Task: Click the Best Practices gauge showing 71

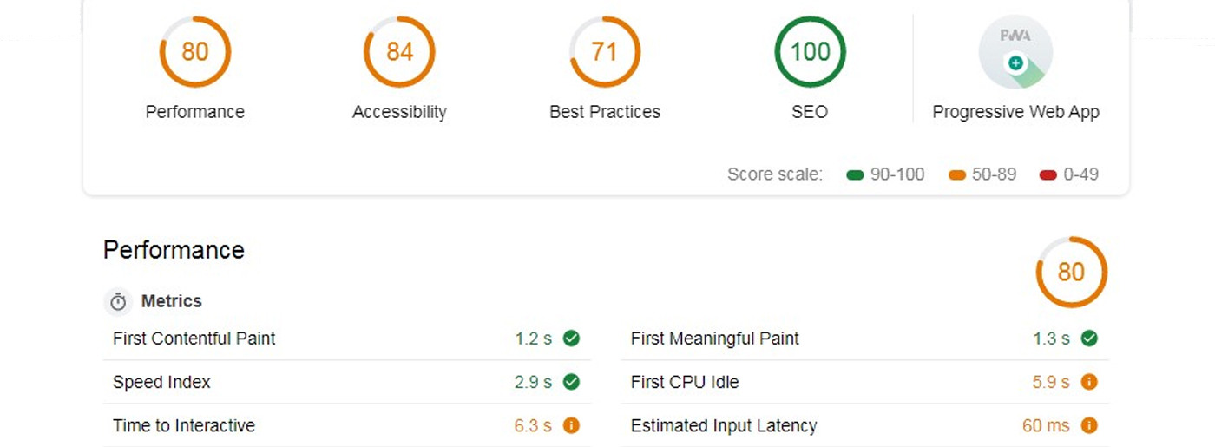Action: click(x=605, y=52)
